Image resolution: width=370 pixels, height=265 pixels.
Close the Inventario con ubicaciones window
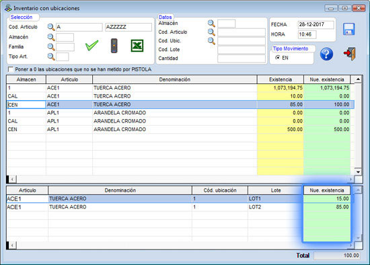point(359,8)
